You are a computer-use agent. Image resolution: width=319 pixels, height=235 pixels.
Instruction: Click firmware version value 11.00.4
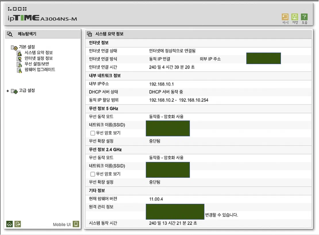(156, 199)
